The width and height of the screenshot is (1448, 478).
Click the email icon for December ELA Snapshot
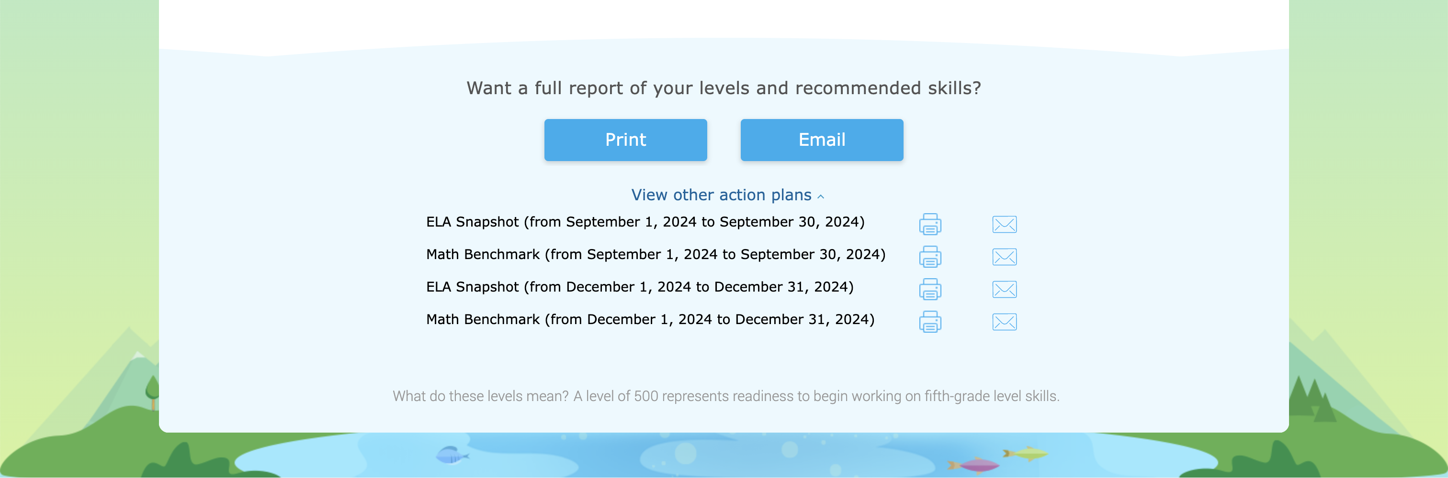[x=1005, y=290]
